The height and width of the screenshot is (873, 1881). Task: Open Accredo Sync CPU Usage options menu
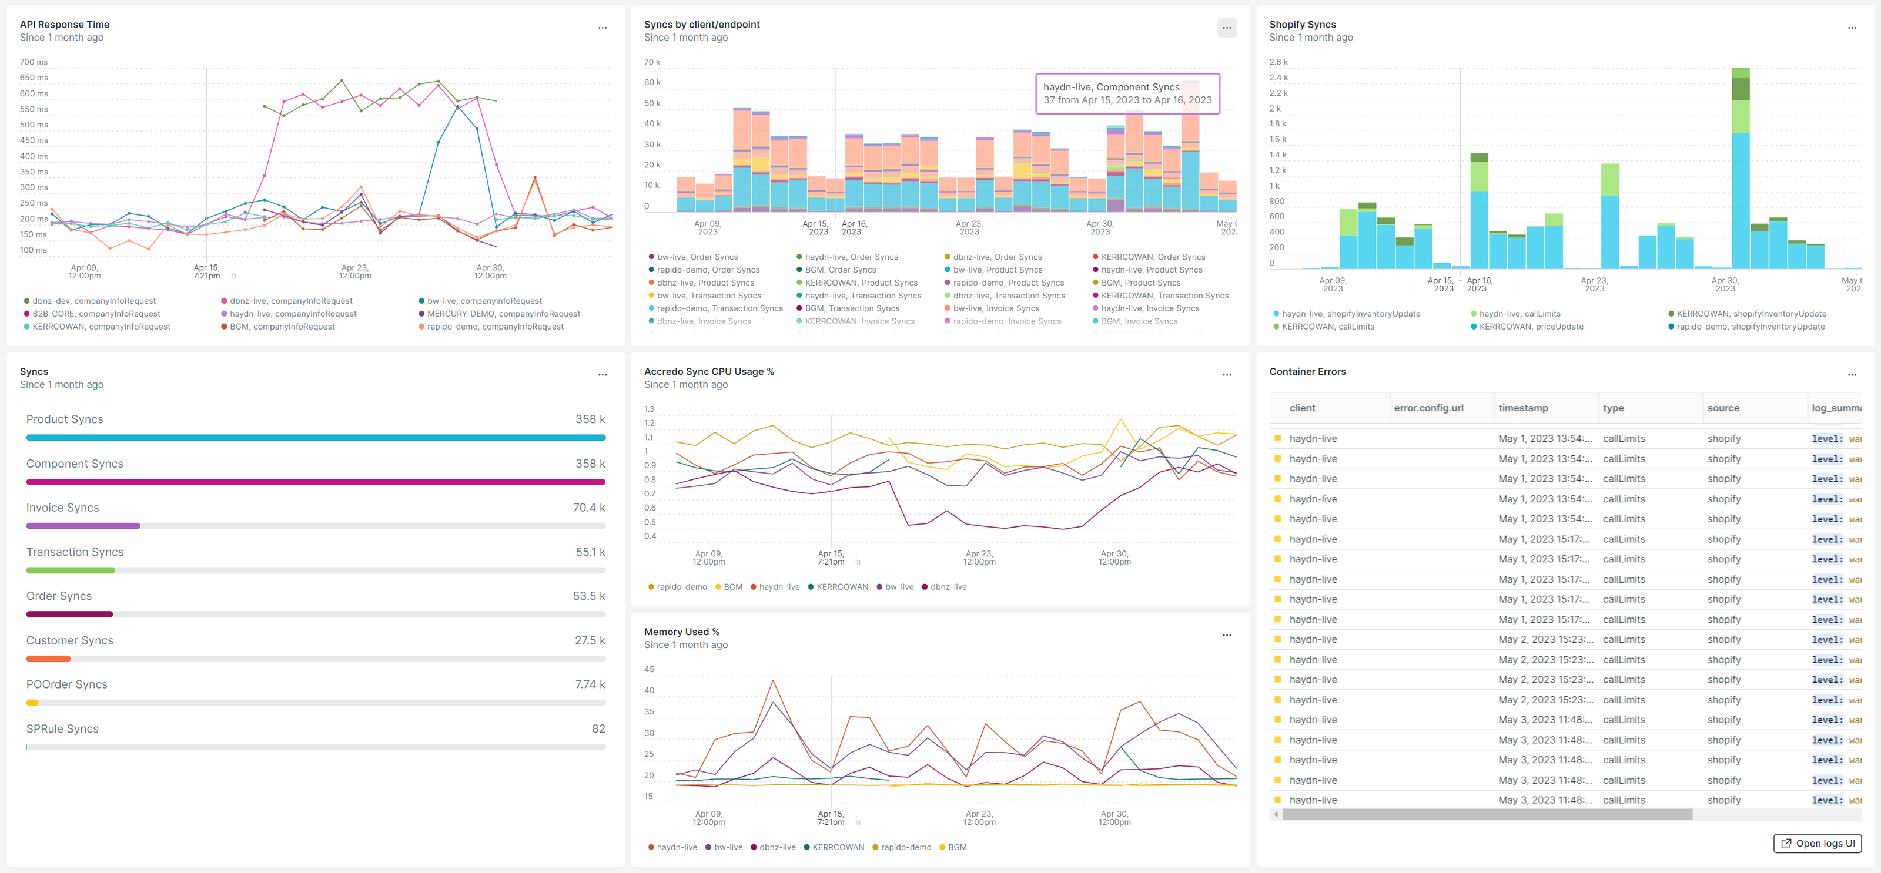[1226, 374]
